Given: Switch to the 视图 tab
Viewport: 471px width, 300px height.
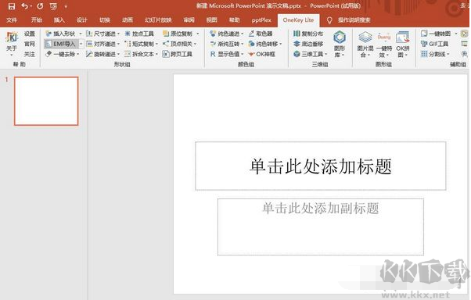Looking at the screenshot, I should [x=211, y=20].
